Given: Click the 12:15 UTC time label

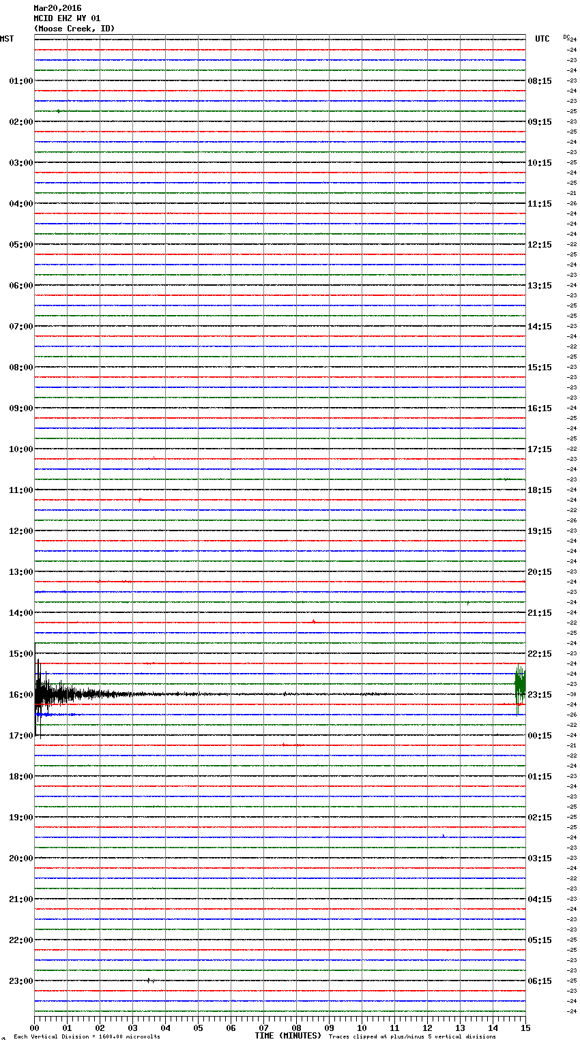Looking at the screenshot, I should [540, 245].
